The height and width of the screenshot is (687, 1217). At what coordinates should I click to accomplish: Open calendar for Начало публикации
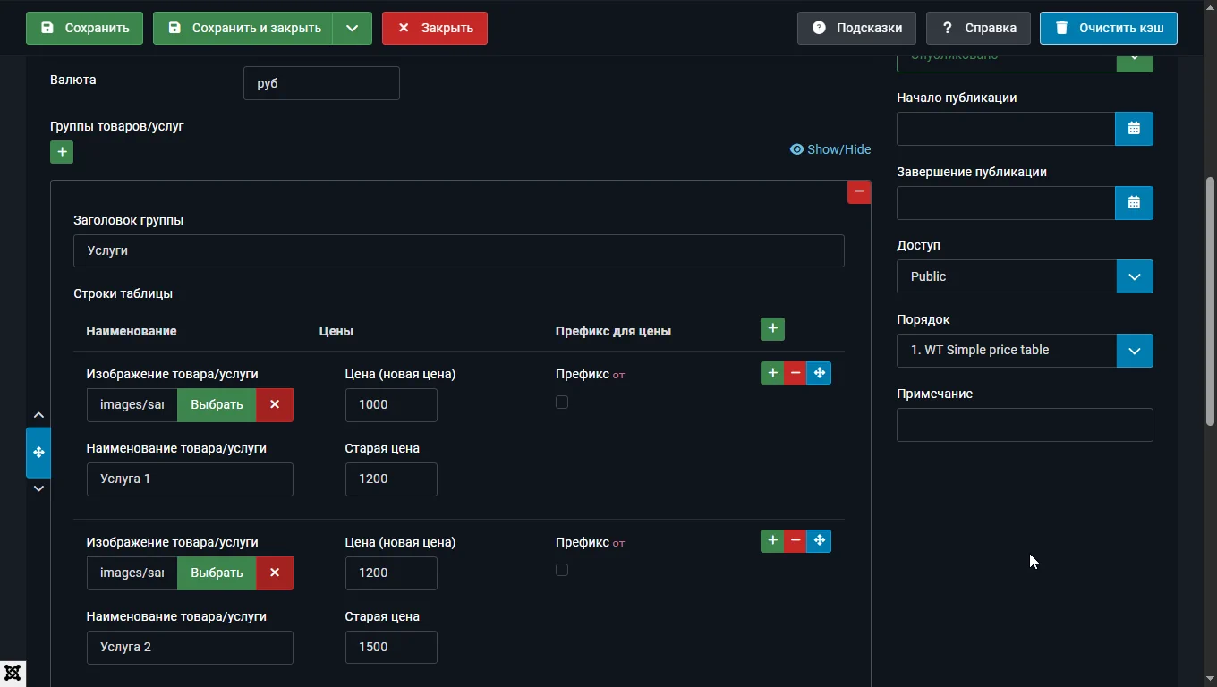(1134, 129)
